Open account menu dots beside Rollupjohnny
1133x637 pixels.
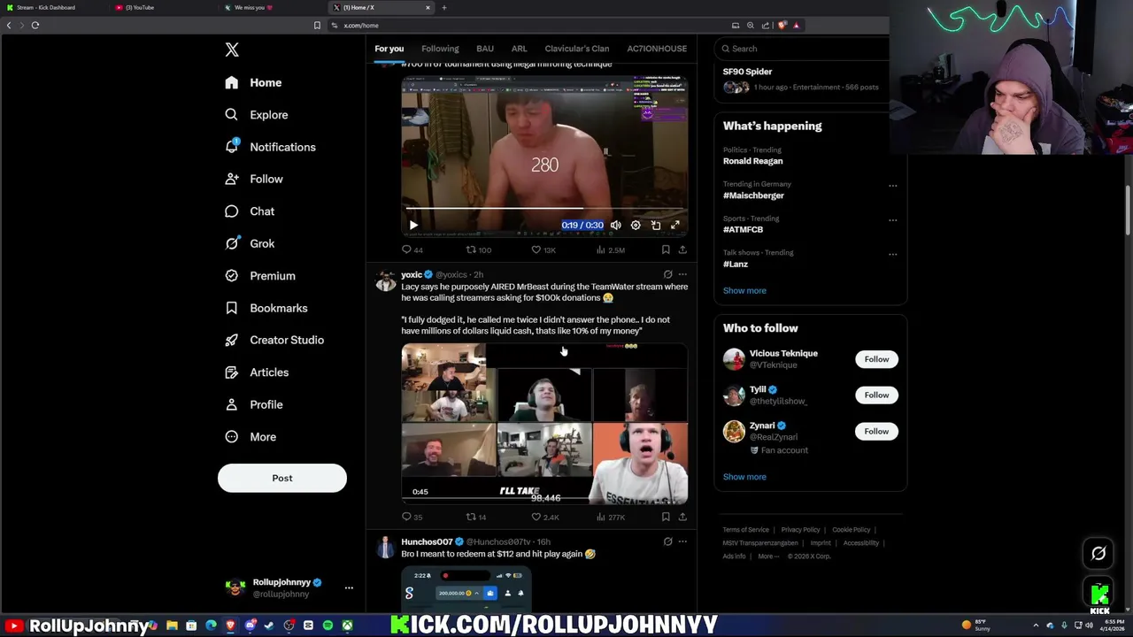(x=349, y=587)
